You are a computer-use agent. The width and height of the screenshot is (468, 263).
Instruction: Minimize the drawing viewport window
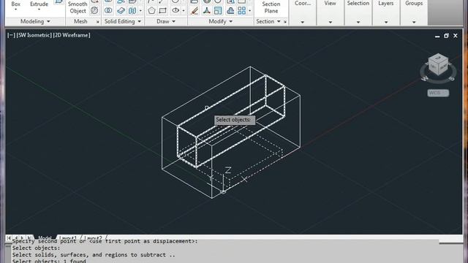[437, 36]
